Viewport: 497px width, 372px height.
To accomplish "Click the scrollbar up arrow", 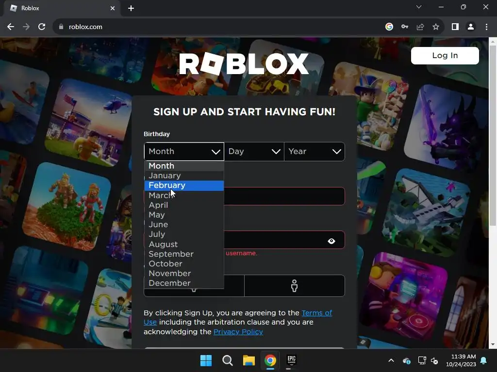I will pos(493,41).
